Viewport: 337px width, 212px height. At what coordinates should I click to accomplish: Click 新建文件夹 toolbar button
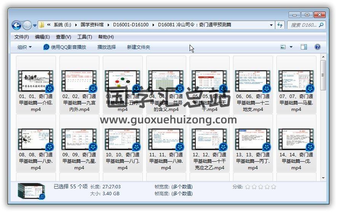coord(138,47)
